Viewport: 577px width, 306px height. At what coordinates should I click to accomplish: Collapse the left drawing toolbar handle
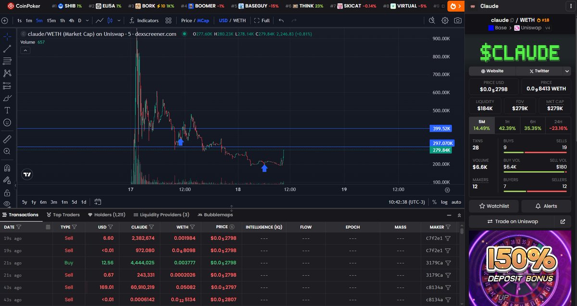coord(15,185)
